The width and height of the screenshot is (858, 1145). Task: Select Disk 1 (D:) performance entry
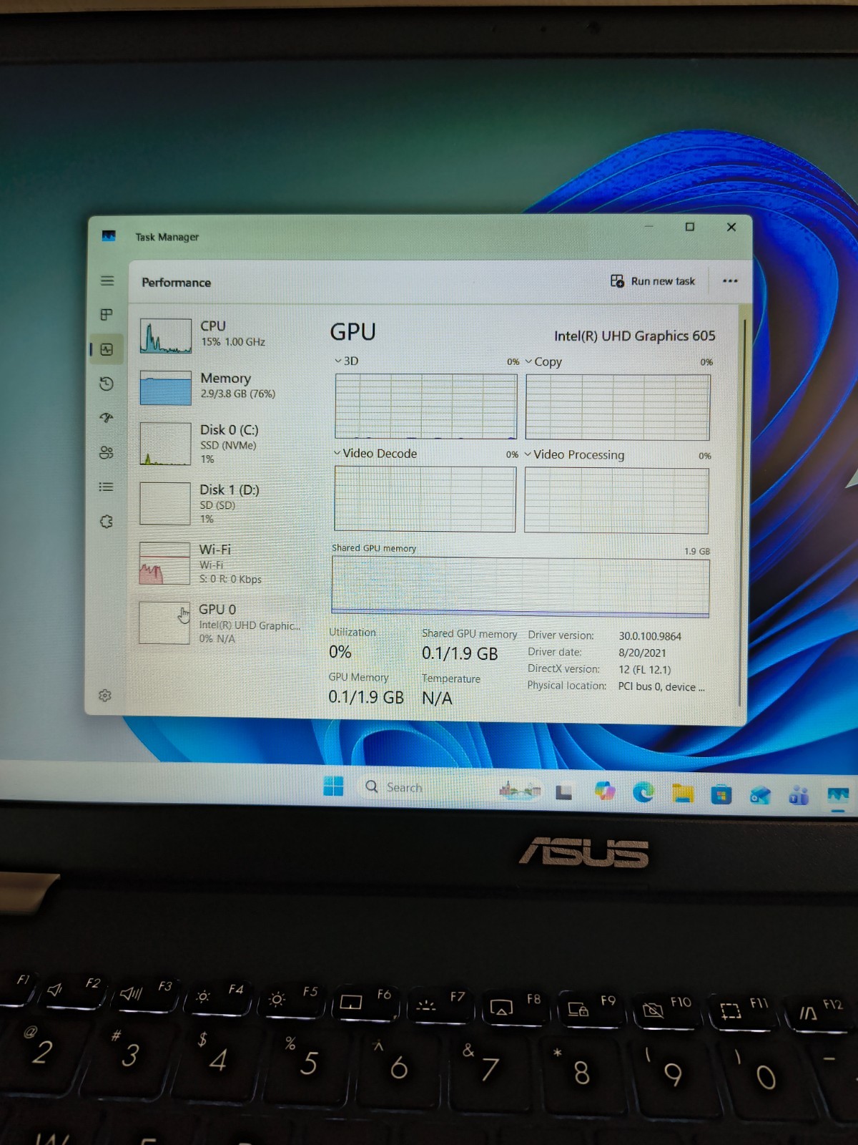pos(223,504)
